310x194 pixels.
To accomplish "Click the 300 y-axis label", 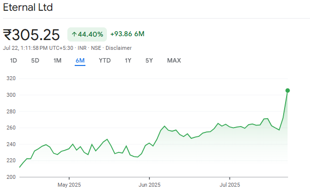I will [x=11, y=95].
